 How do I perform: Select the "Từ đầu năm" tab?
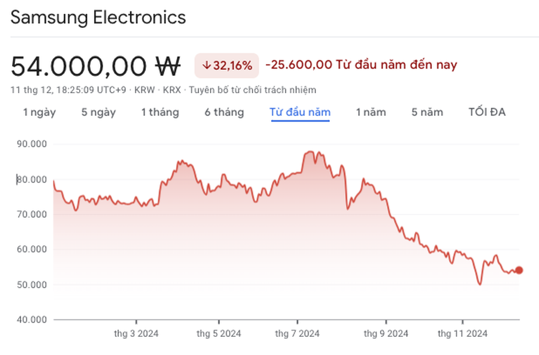(300, 112)
